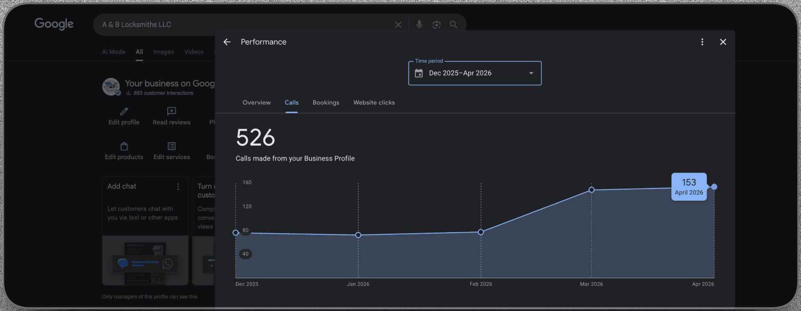801x311 pixels.
Task: Click the Google logo
Action: click(x=54, y=24)
